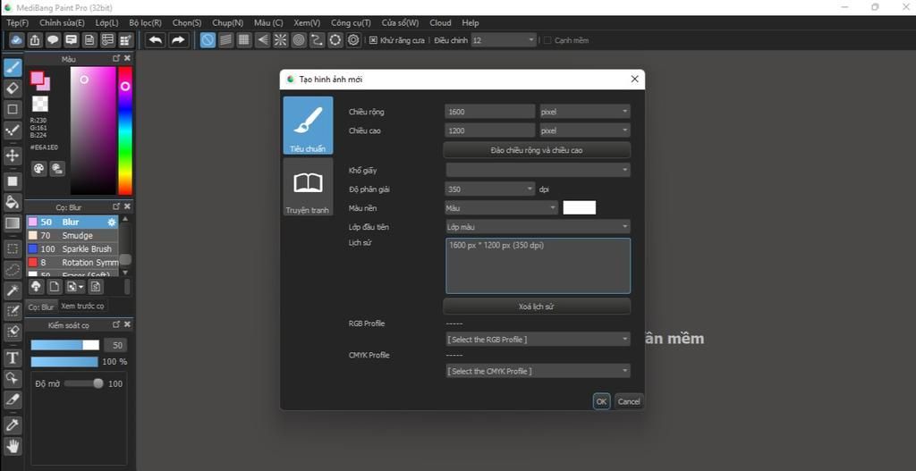Image resolution: width=916 pixels, height=471 pixels.
Task: Click white background color swatch
Action: (x=580, y=207)
